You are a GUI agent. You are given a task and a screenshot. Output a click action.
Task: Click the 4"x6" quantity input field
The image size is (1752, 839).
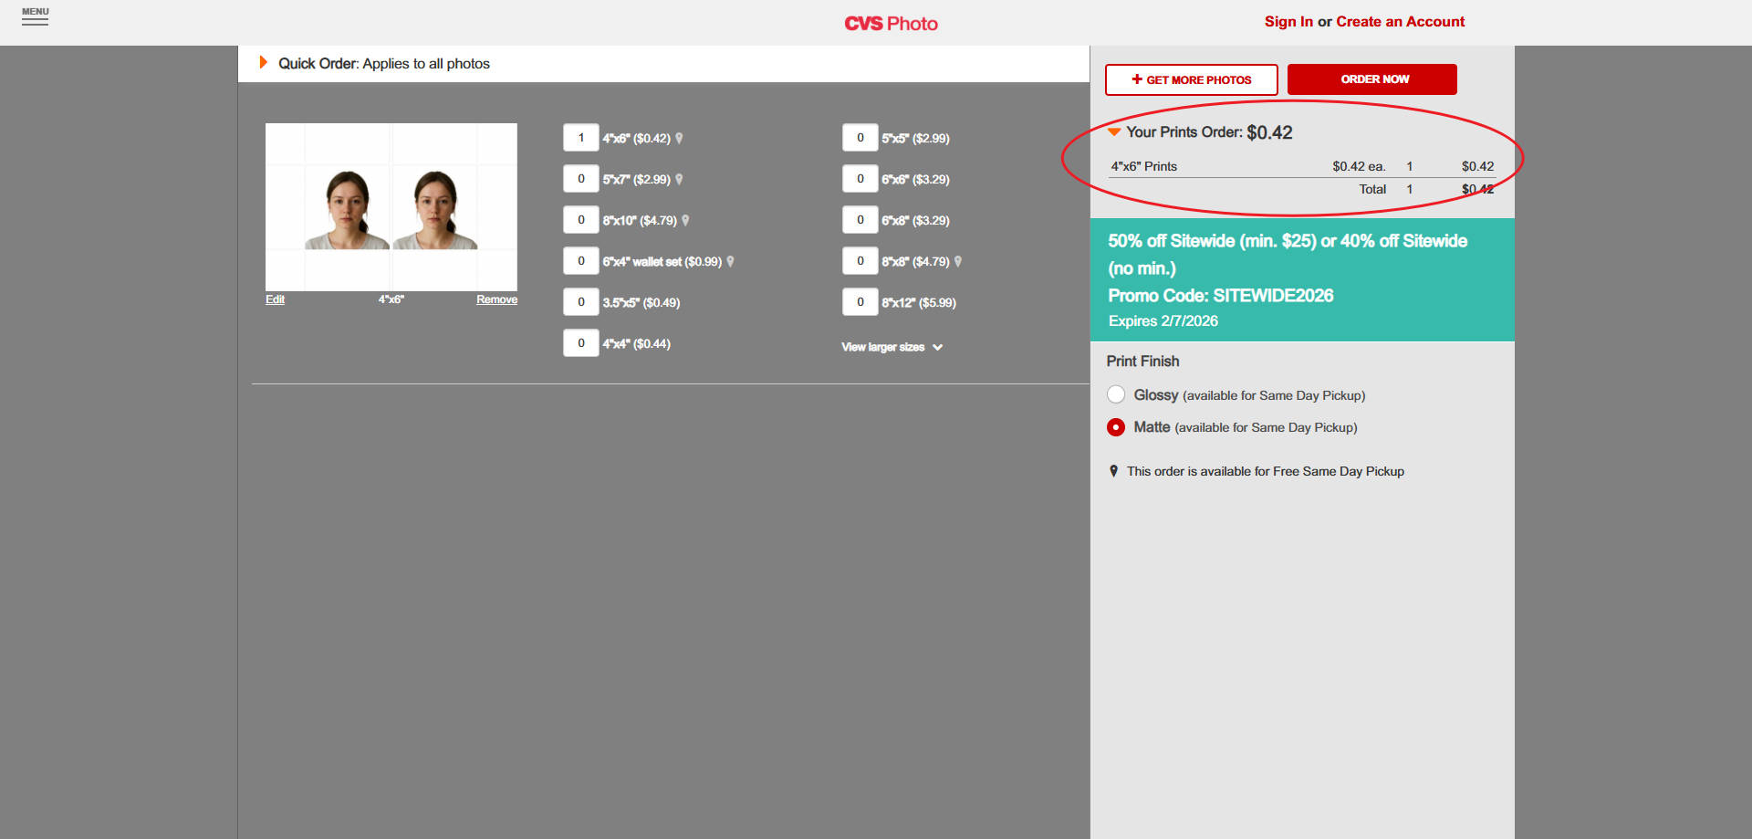tap(580, 138)
